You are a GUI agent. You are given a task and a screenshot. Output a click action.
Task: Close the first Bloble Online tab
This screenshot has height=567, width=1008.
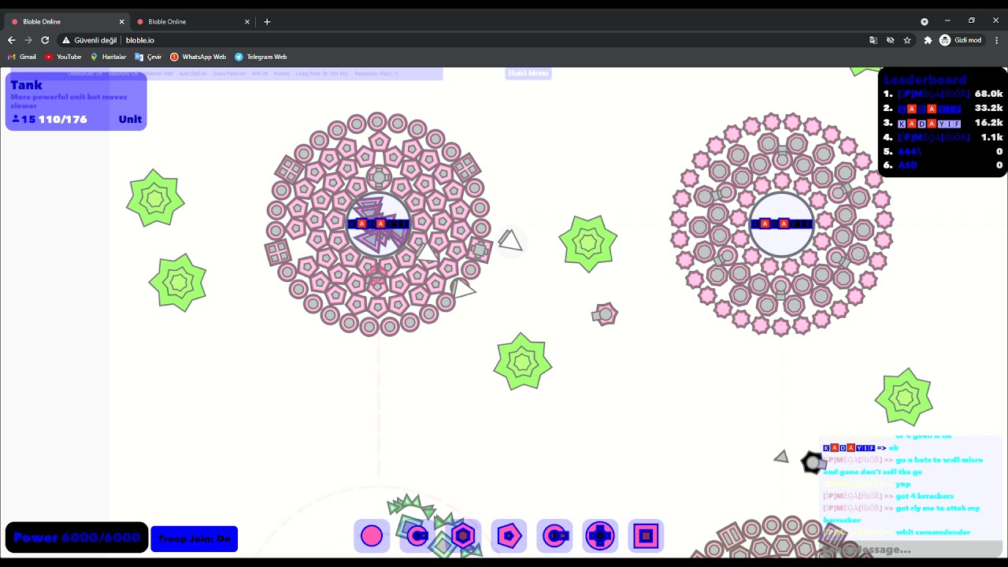(121, 21)
